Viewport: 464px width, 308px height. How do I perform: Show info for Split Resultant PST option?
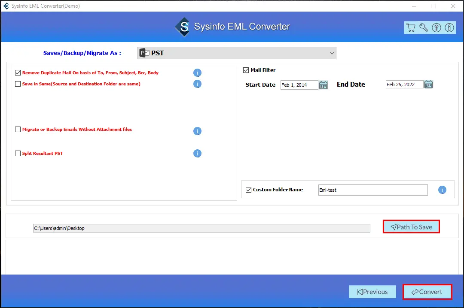(197, 154)
